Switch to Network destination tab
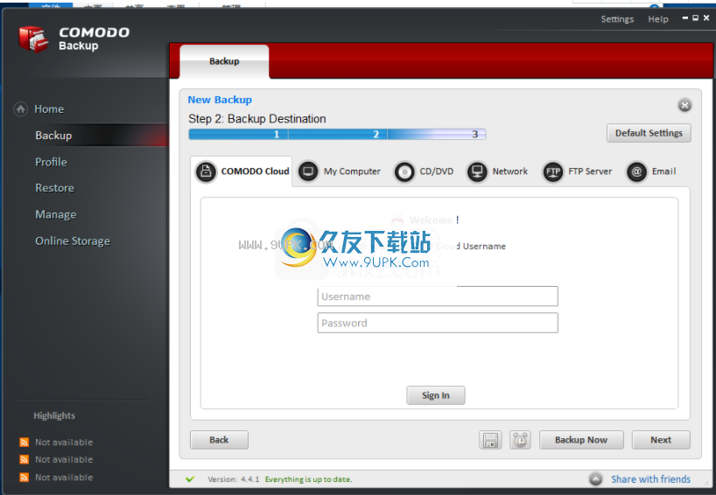Image resolution: width=716 pixels, height=495 pixels. pos(497,171)
